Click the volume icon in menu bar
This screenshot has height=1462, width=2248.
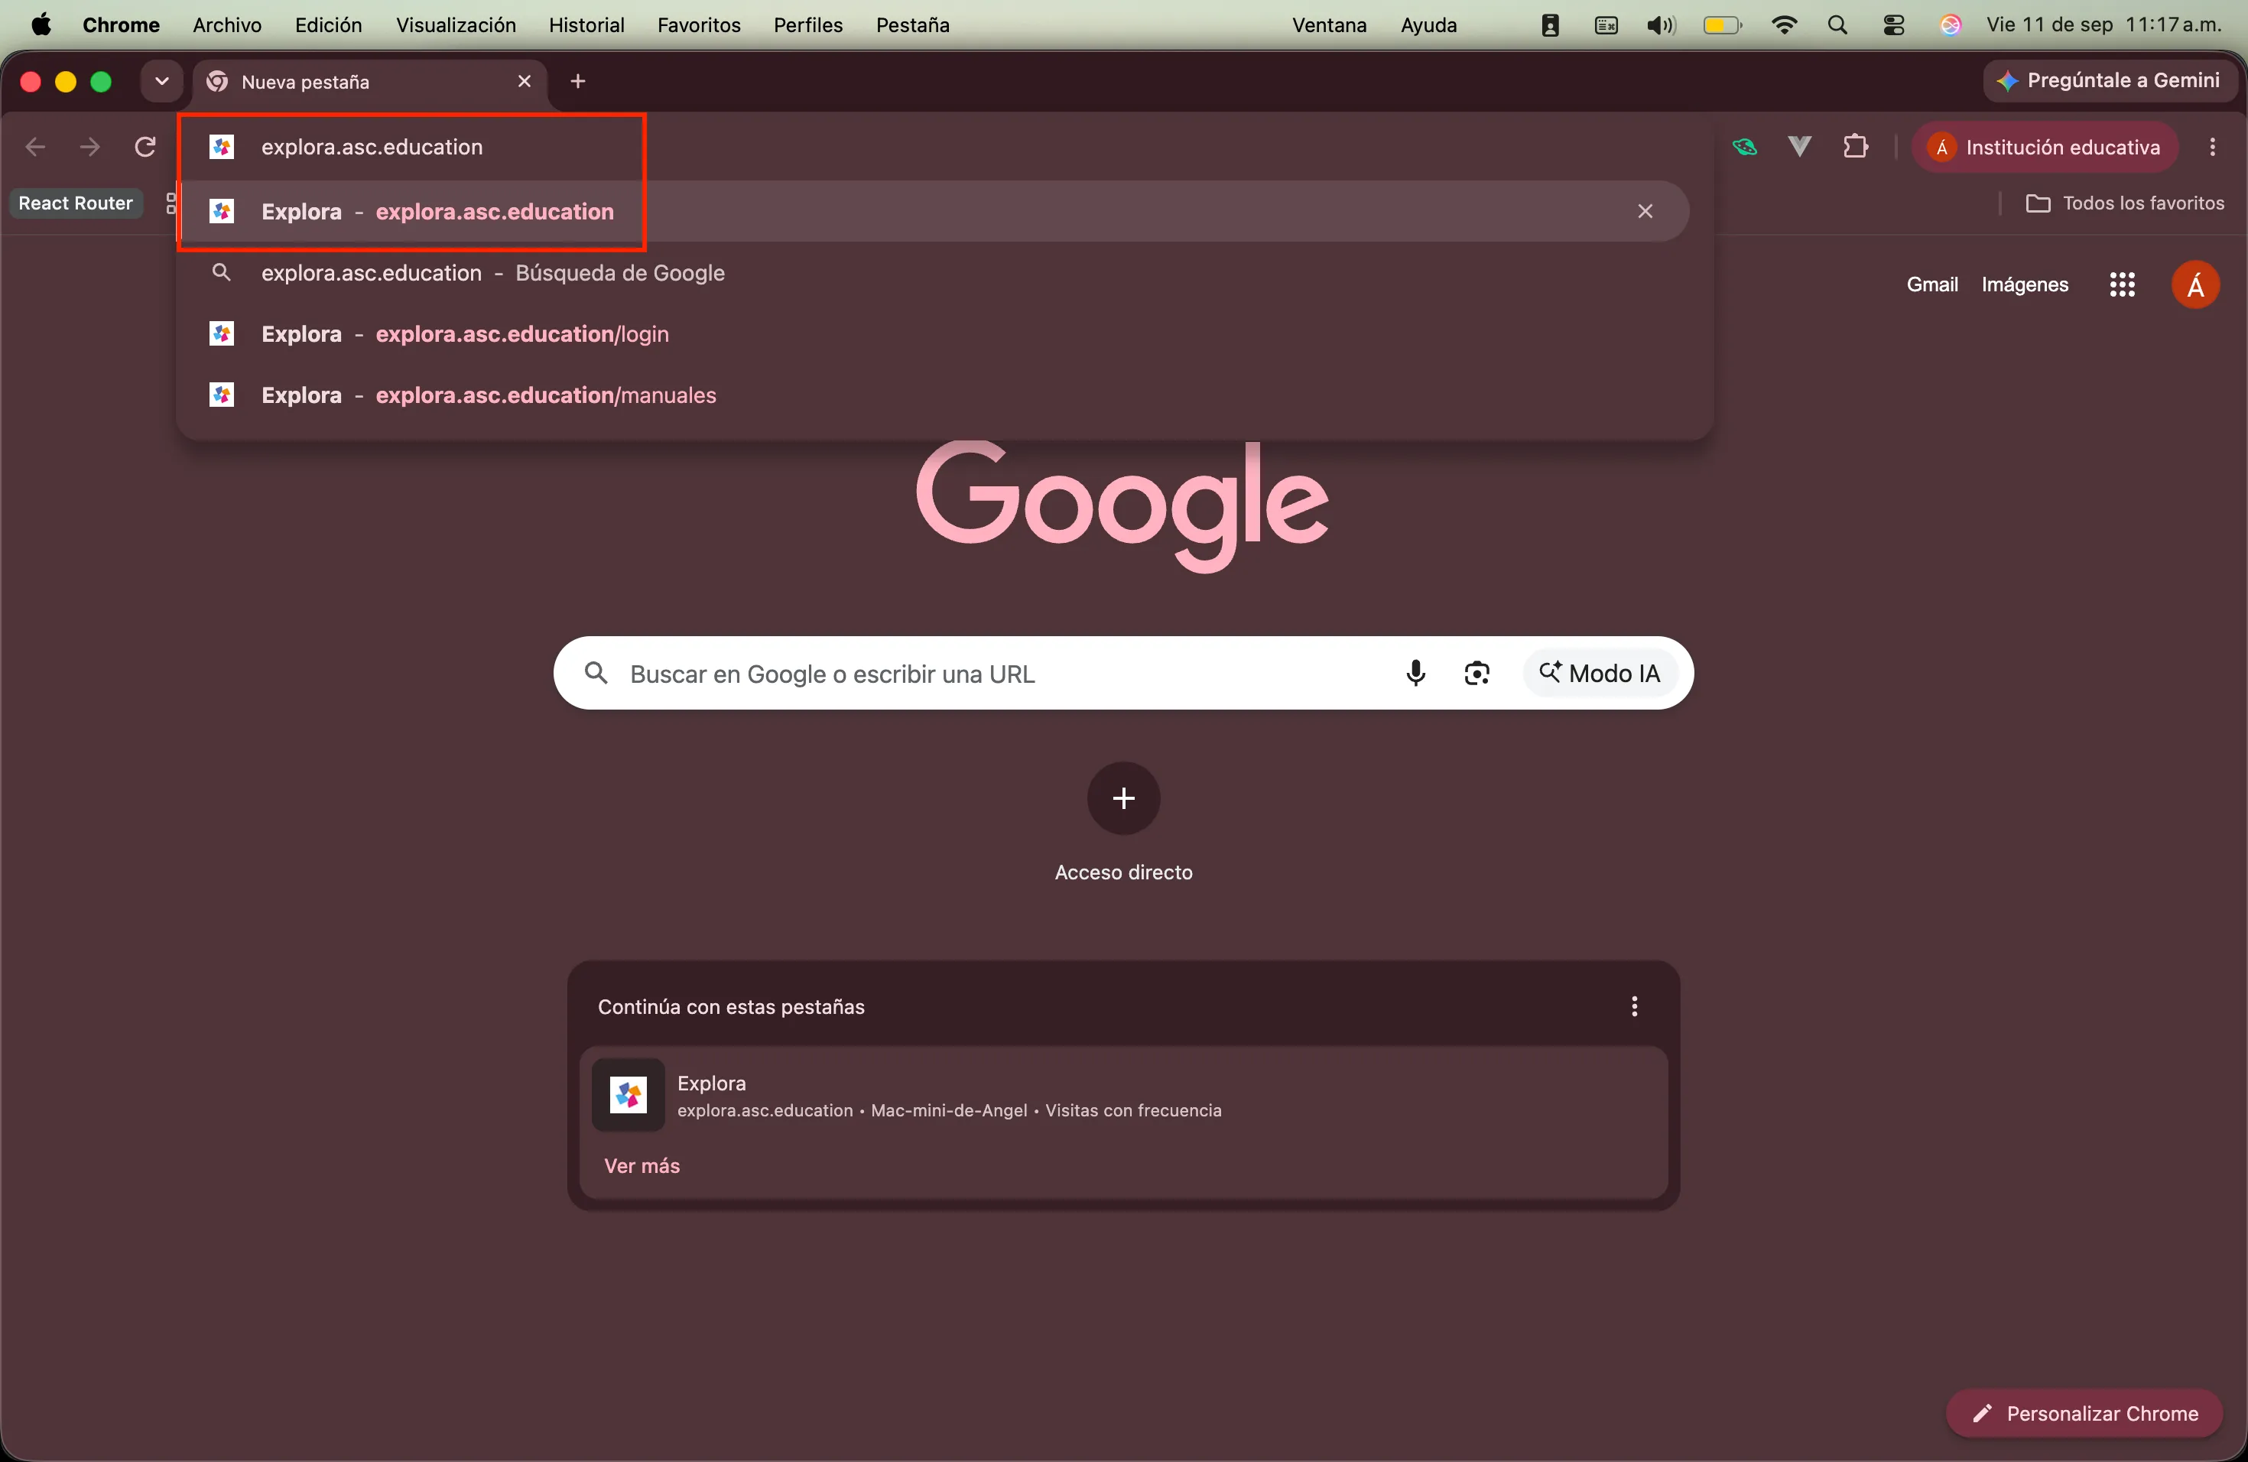pos(1662,25)
